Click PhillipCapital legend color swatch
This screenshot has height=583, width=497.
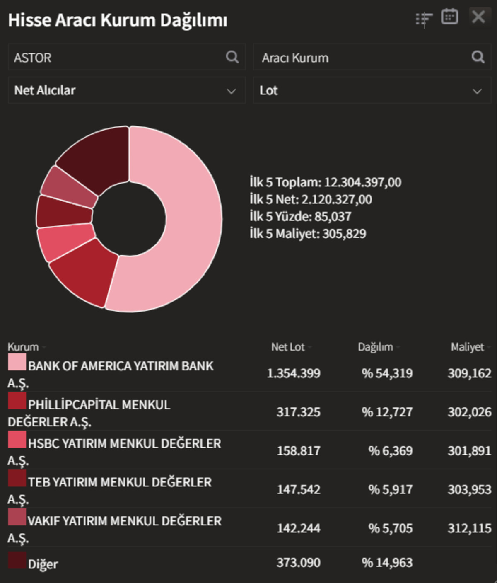17,401
